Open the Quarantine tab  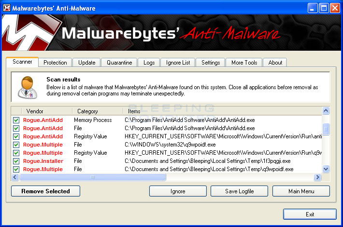pos(119,63)
